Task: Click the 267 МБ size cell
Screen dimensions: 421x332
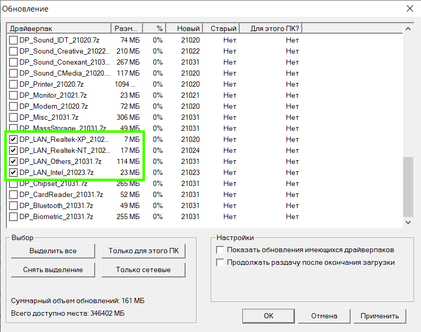Action: [x=128, y=63]
